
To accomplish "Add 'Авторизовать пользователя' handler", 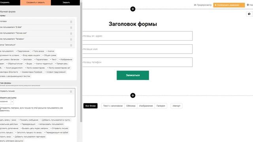I will (x=51, y=124).
